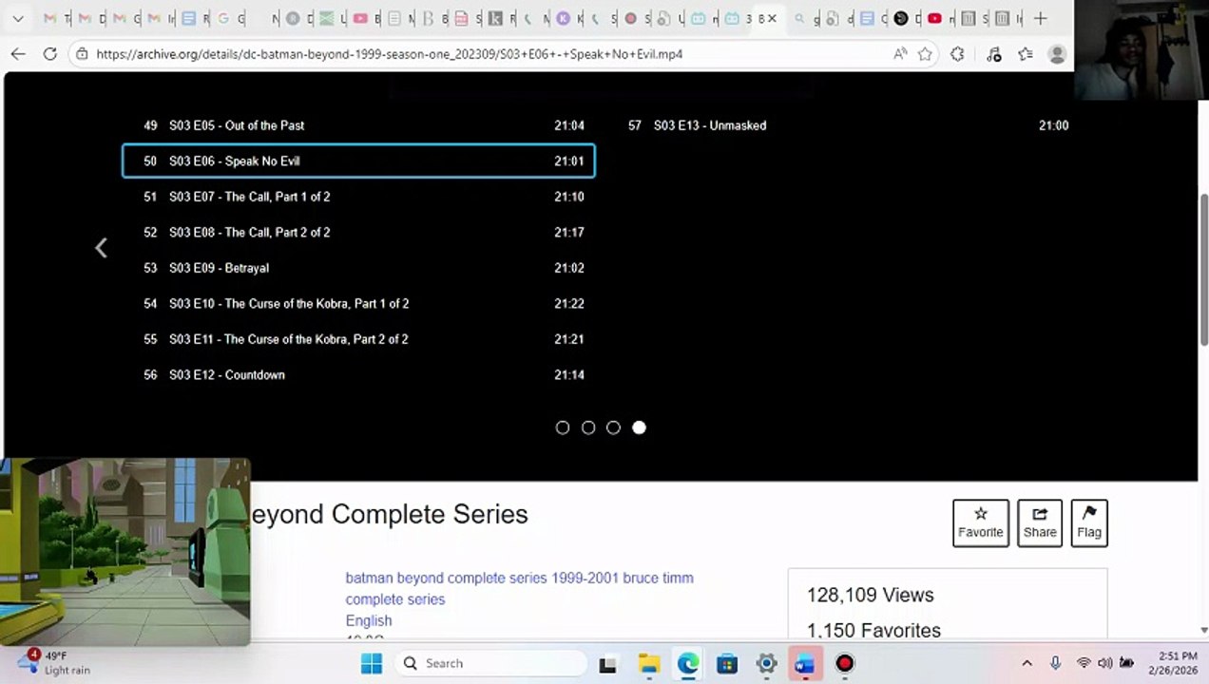Close the active browser tab
The height and width of the screenshot is (684, 1209).
(772, 18)
